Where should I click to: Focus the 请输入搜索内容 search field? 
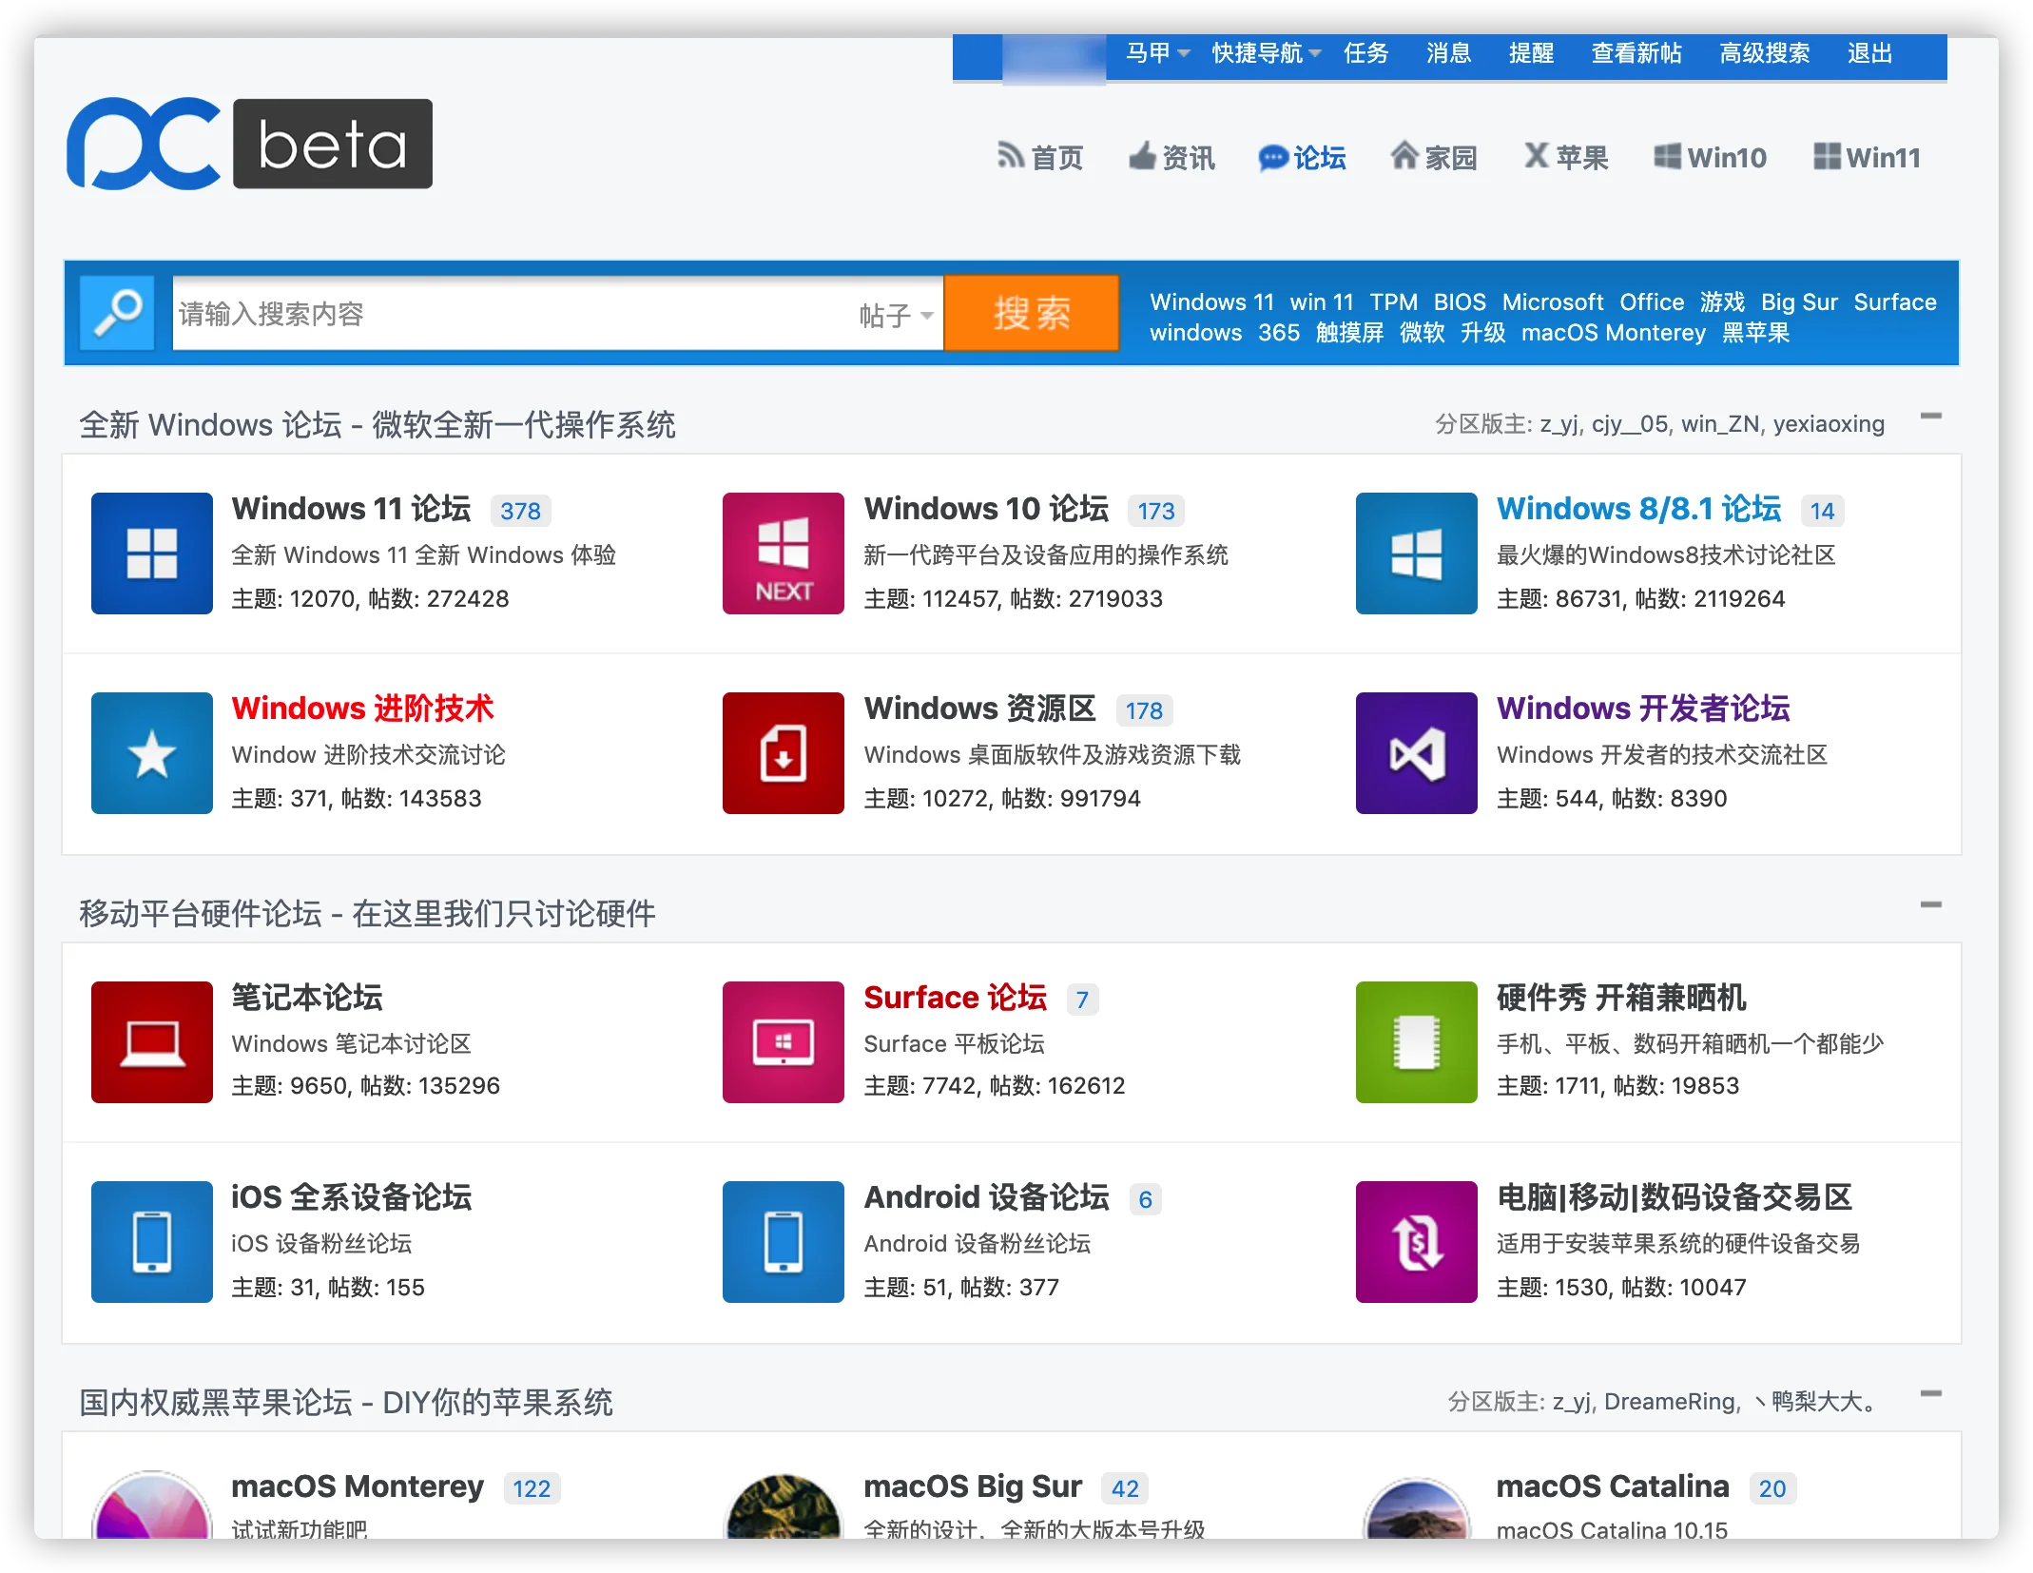513,314
